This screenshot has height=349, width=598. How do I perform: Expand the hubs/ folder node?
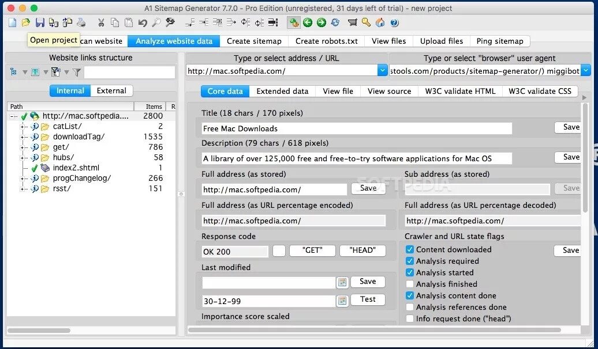[x=23, y=158]
